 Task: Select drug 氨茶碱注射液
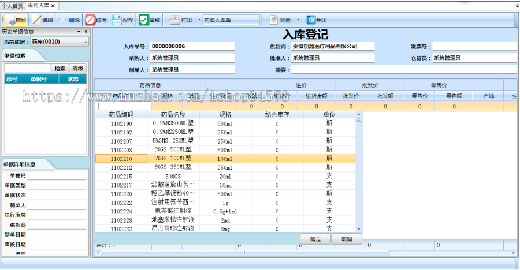click(225, 212)
